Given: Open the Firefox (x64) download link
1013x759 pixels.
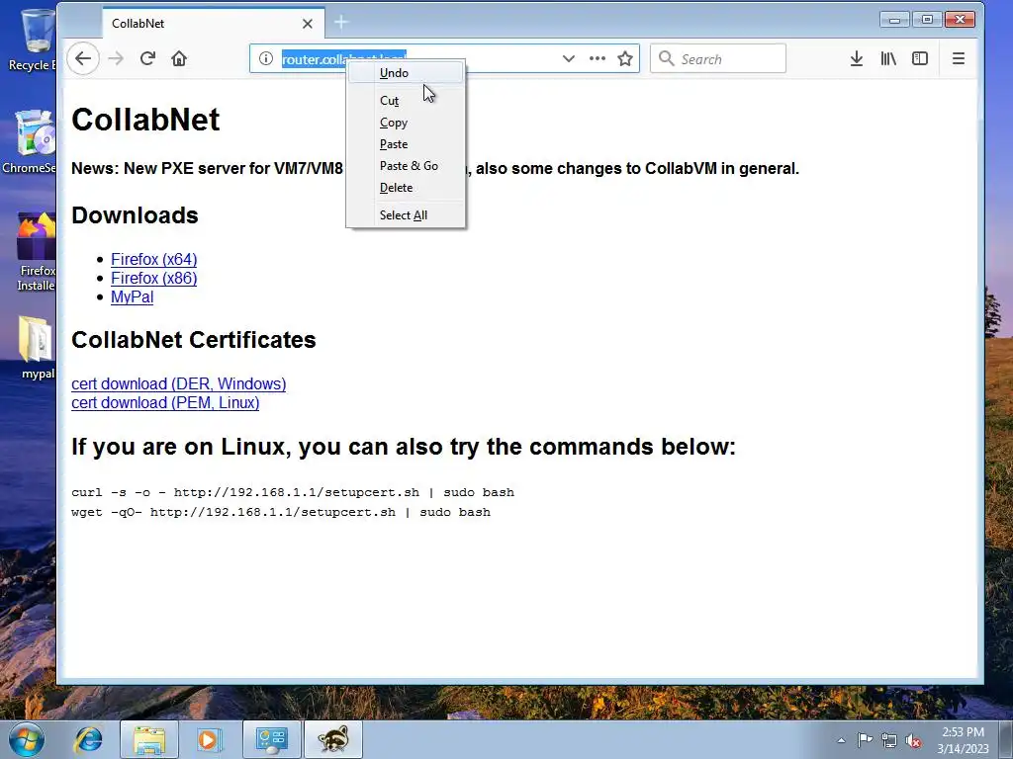Looking at the screenshot, I should click(153, 260).
